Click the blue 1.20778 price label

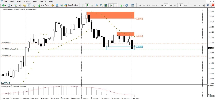(139, 47)
